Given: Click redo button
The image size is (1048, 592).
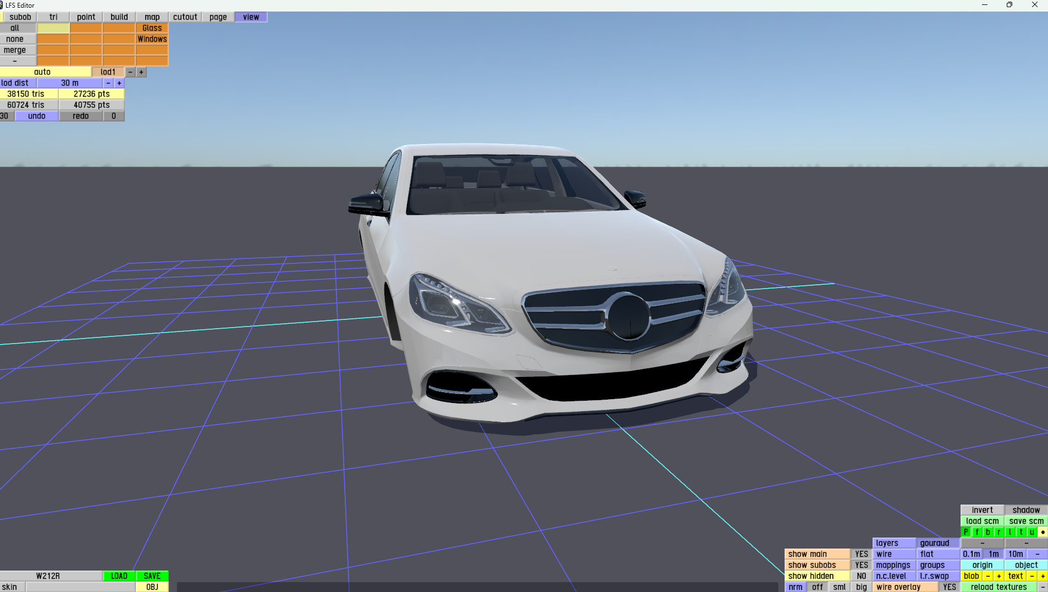Looking at the screenshot, I should 81,116.
